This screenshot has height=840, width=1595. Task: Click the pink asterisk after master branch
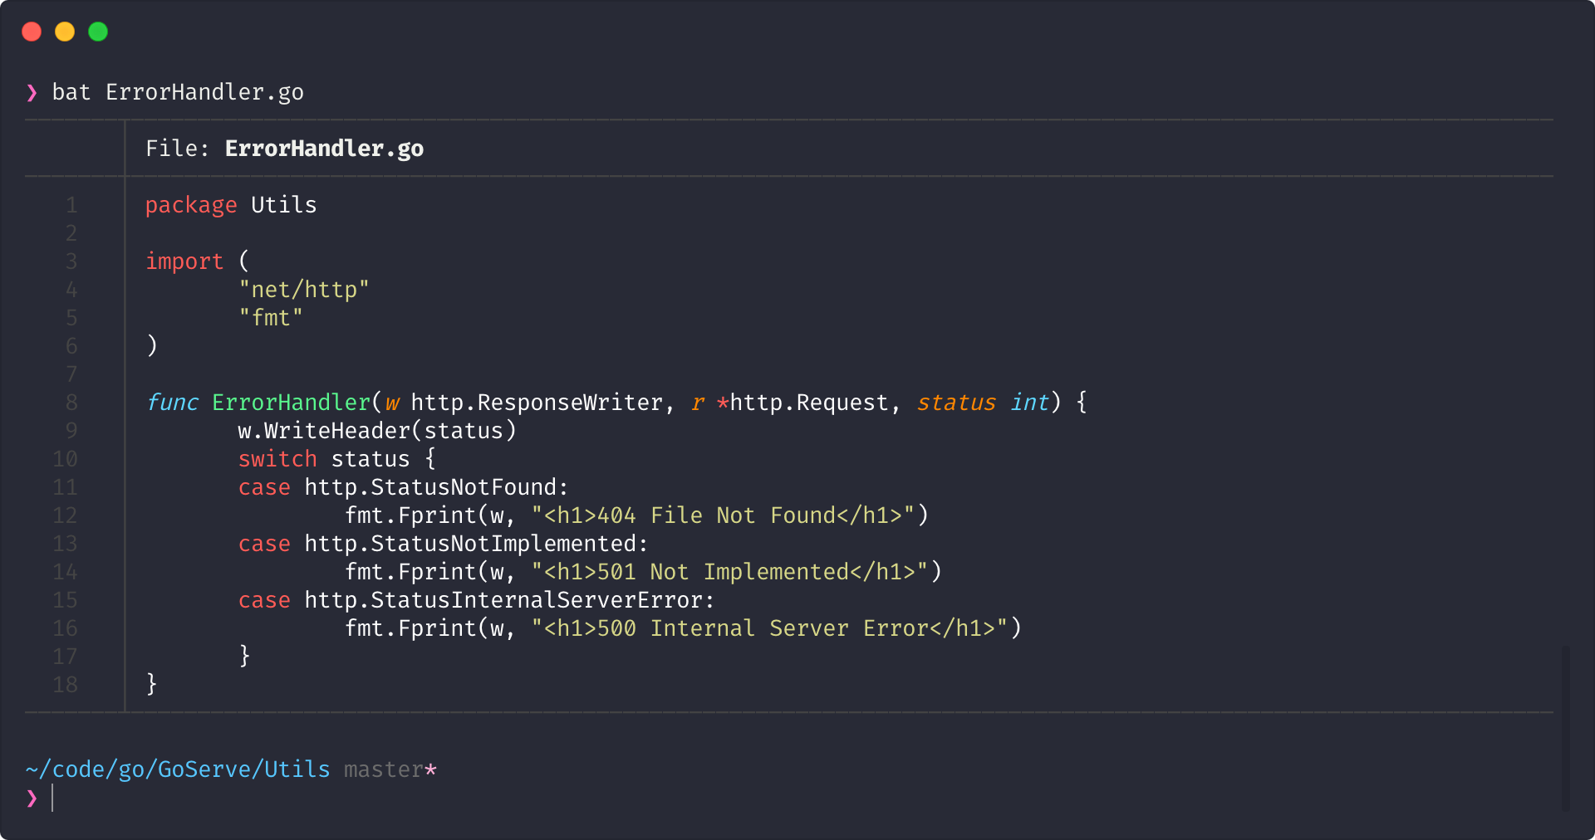(430, 769)
